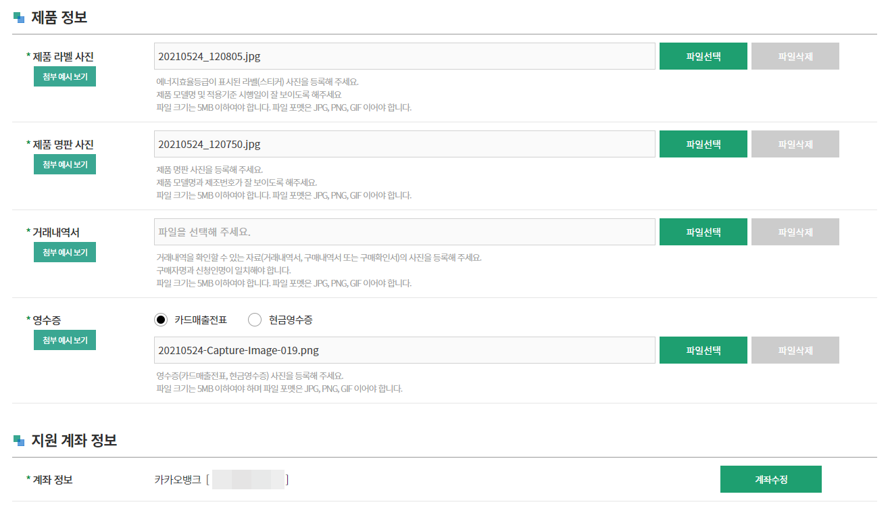Click 파일선택 in the 영수증 section
This screenshot has width=890, height=515.
(703, 349)
